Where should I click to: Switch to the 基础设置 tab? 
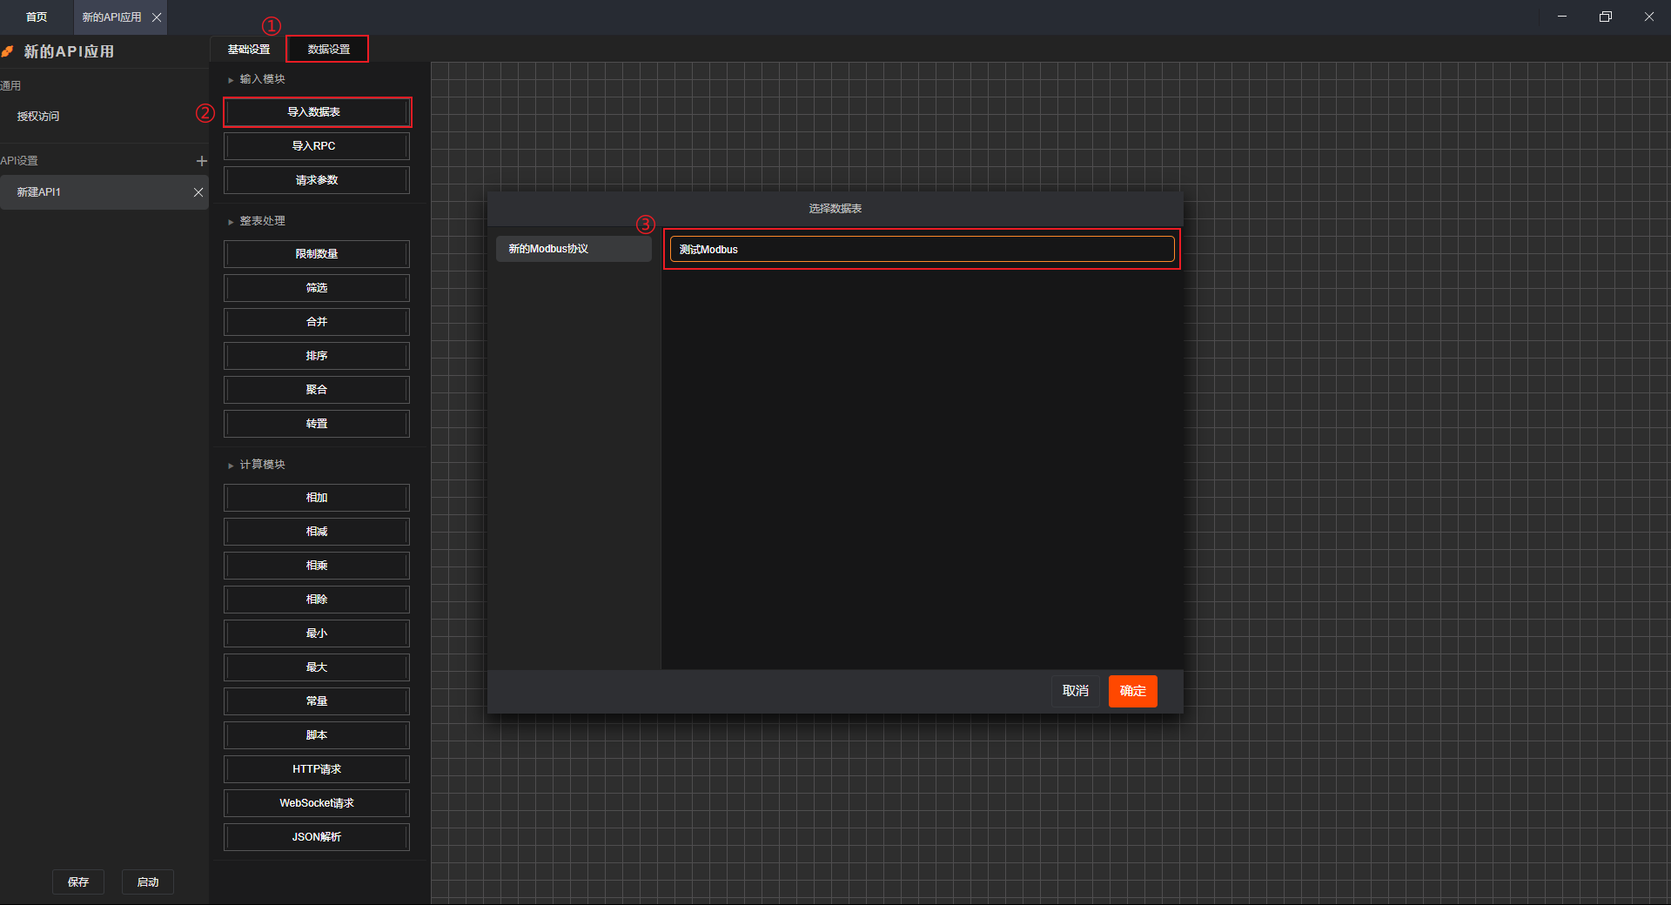pos(249,50)
